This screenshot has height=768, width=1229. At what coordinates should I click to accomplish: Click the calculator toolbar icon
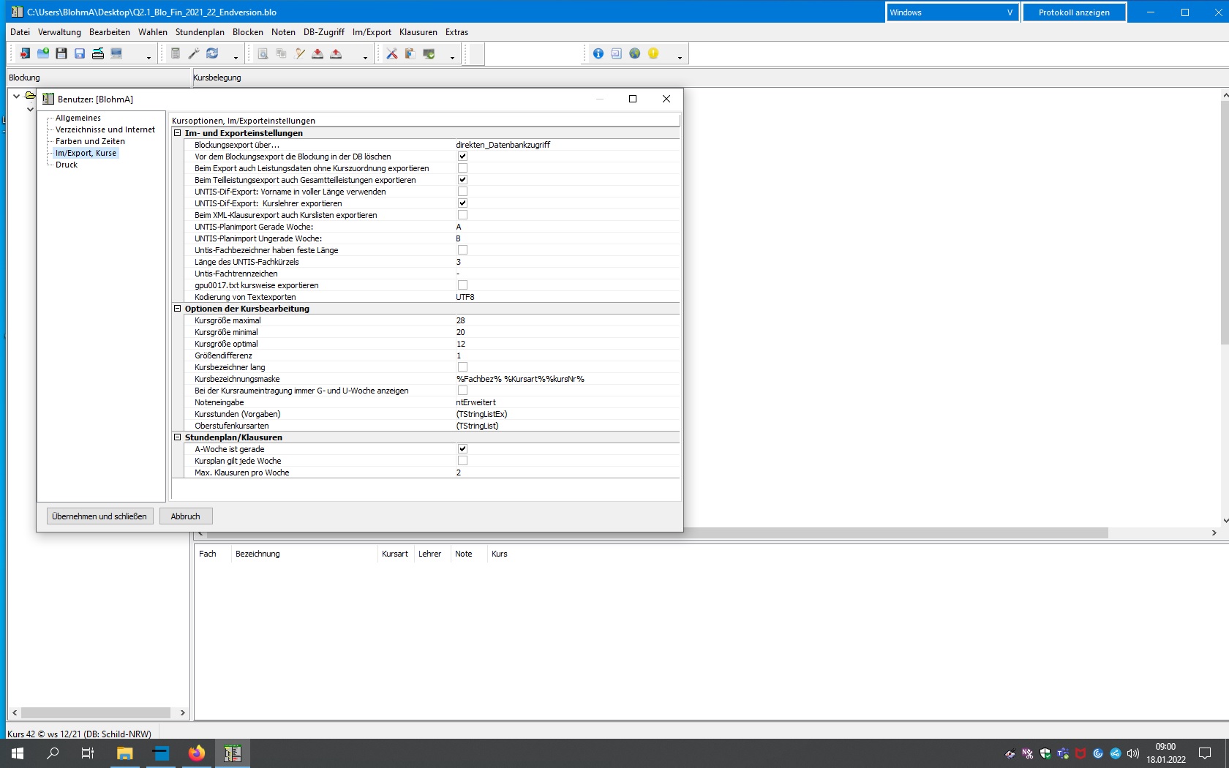click(x=176, y=53)
